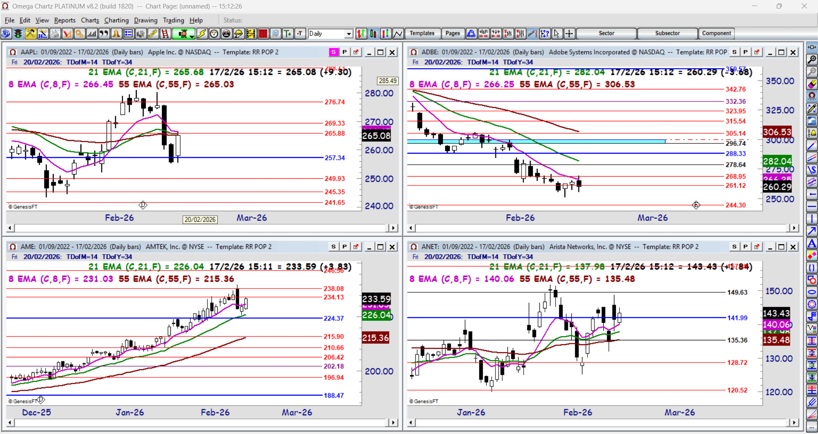
Task: Click the Component button
Action: [717, 34]
